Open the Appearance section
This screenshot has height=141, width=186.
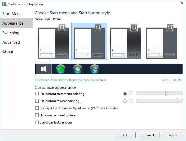[17, 23]
